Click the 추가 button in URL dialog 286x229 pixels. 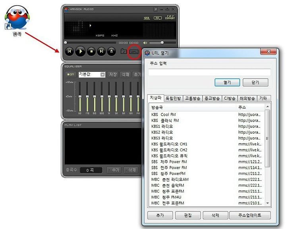click(x=160, y=216)
